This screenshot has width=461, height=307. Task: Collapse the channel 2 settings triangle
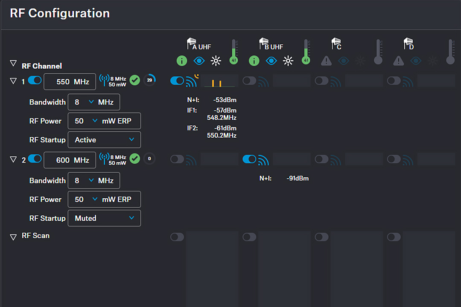click(13, 159)
